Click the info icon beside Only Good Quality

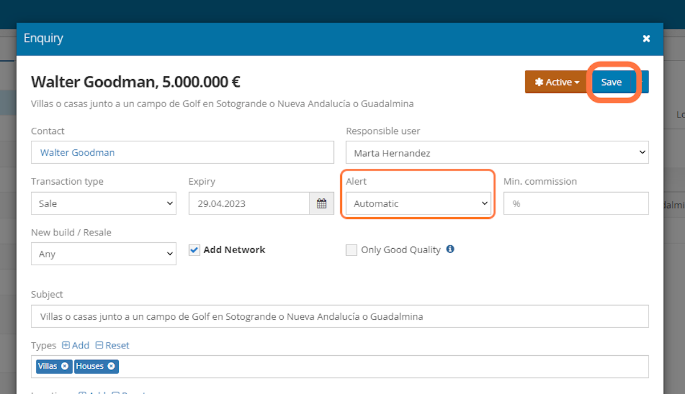click(x=450, y=249)
